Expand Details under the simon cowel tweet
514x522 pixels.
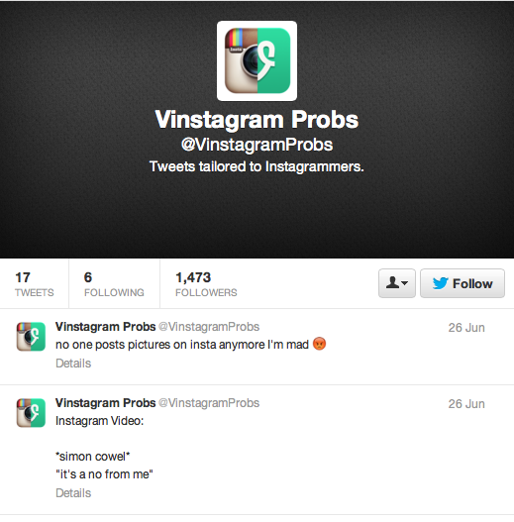click(x=73, y=493)
